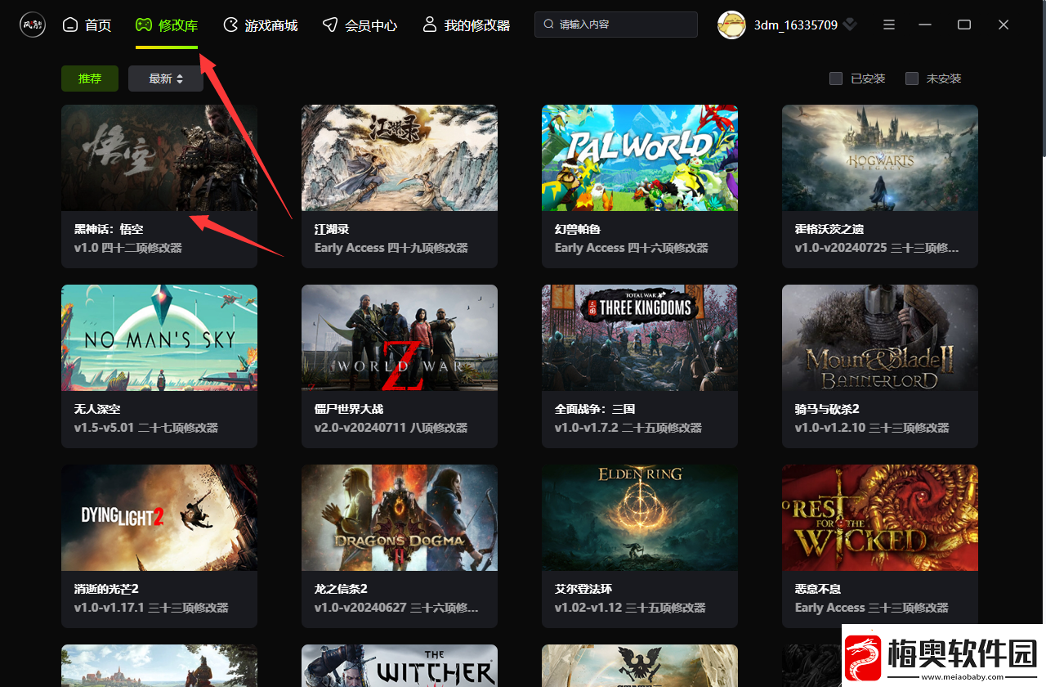The image size is (1046, 687).
Task: Open the 黑神话:悟空 cover thumbnail
Action: 159,158
